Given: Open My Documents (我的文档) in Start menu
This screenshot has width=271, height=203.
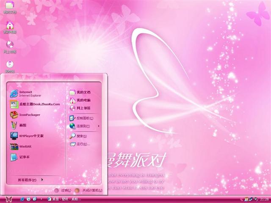Looking at the screenshot, I should 83,92.
